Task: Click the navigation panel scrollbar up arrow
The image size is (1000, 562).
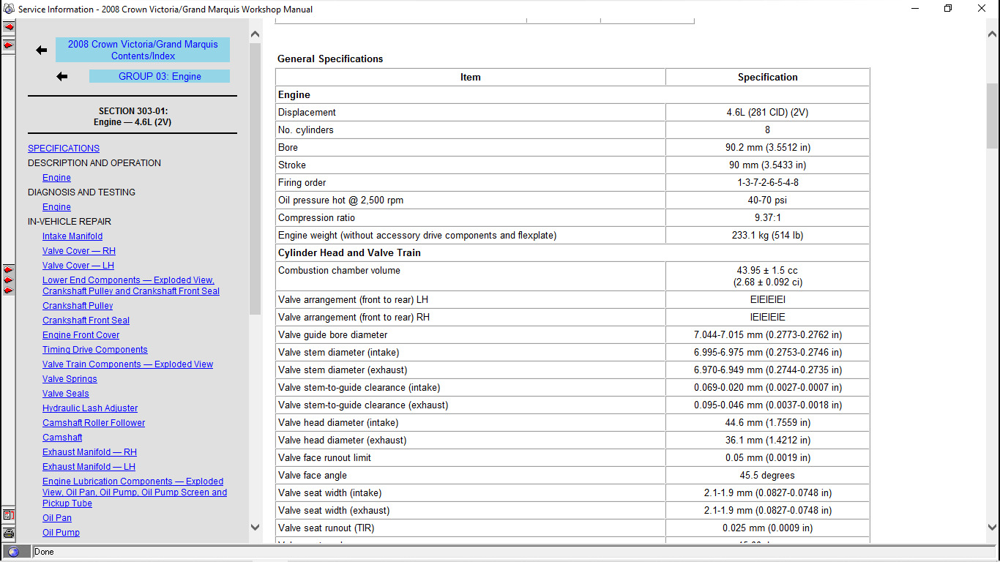Action: pyautogui.click(x=255, y=34)
